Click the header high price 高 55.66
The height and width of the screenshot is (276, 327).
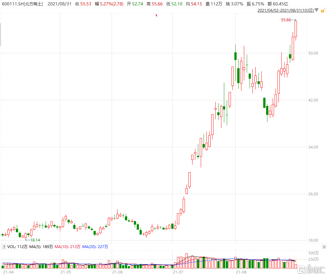point(154,4)
